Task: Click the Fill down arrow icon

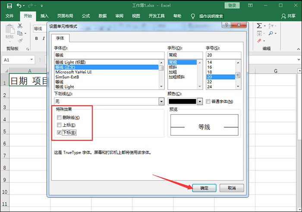Action: point(259,34)
